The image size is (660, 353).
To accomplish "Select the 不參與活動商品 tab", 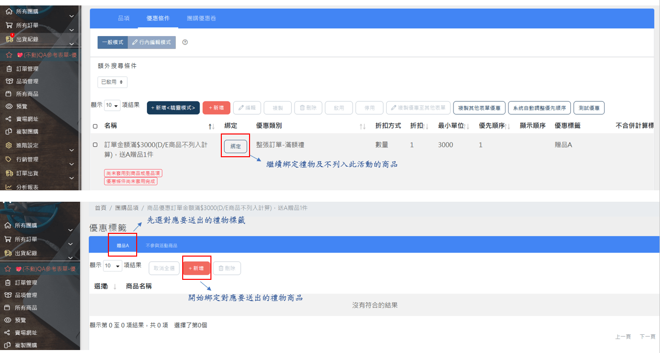I will pyautogui.click(x=161, y=245).
